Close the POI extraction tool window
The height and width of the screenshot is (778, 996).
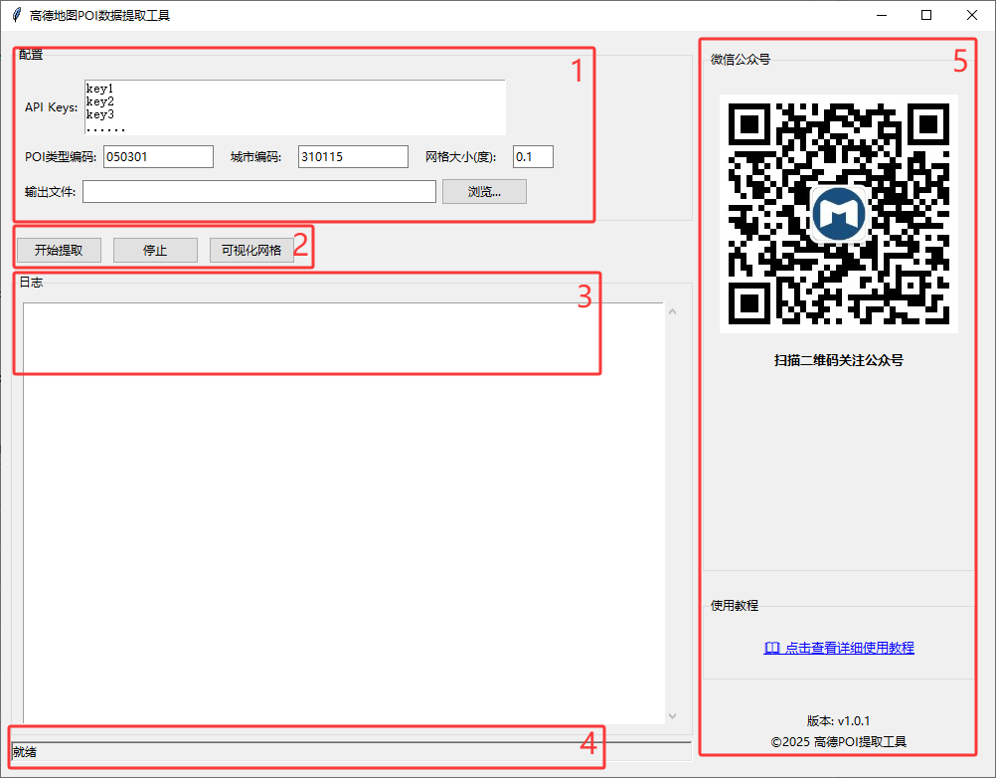click(972, 15)
